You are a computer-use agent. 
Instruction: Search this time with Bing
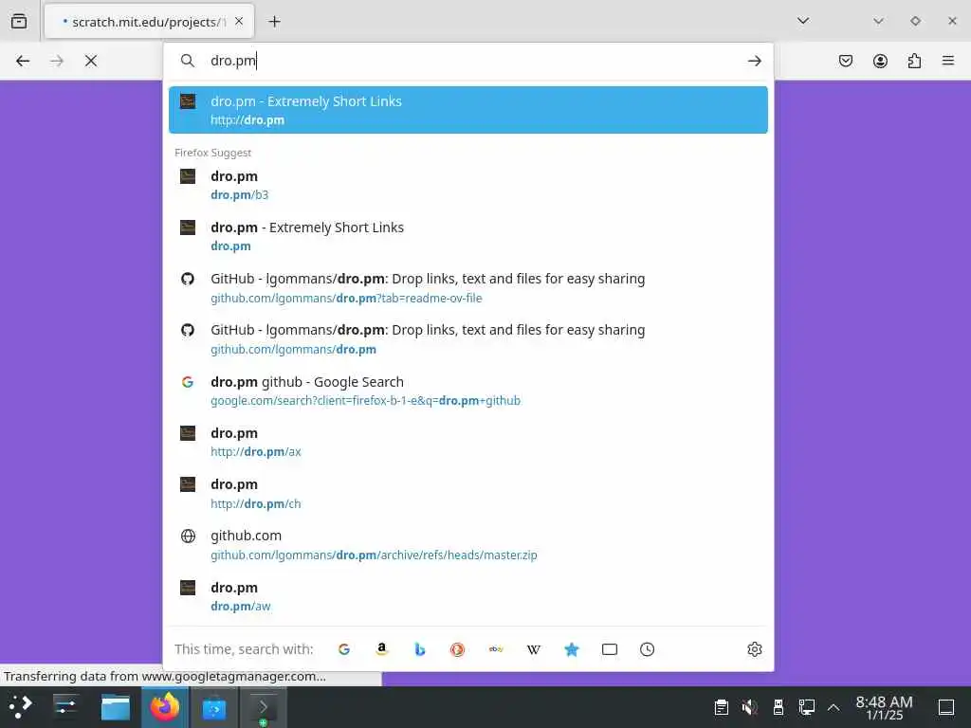pos(420,649)
